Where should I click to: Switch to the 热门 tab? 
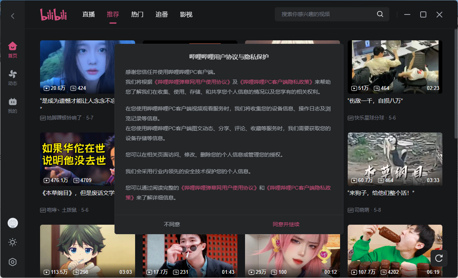click(137, 14)
